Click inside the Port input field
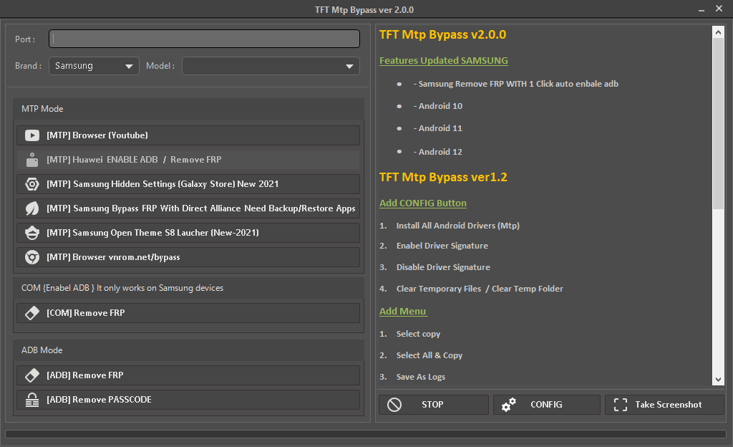Viewport: 733px width, 447px height. (x=204, y=39)
